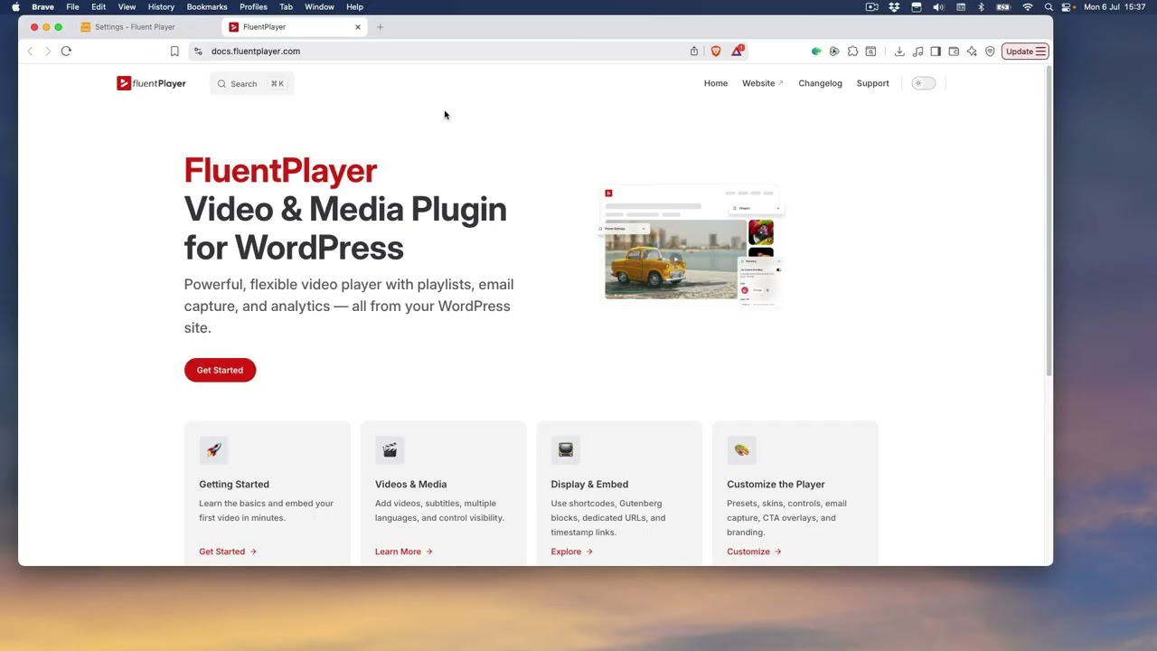This screenshot has height=651, width=1157.
Task: Open the Brave VPN shield icon
Action: point(990,52)
